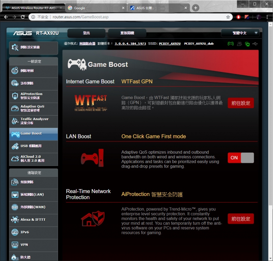Go to WTFast GPN settings button

[x=241, y=103]
